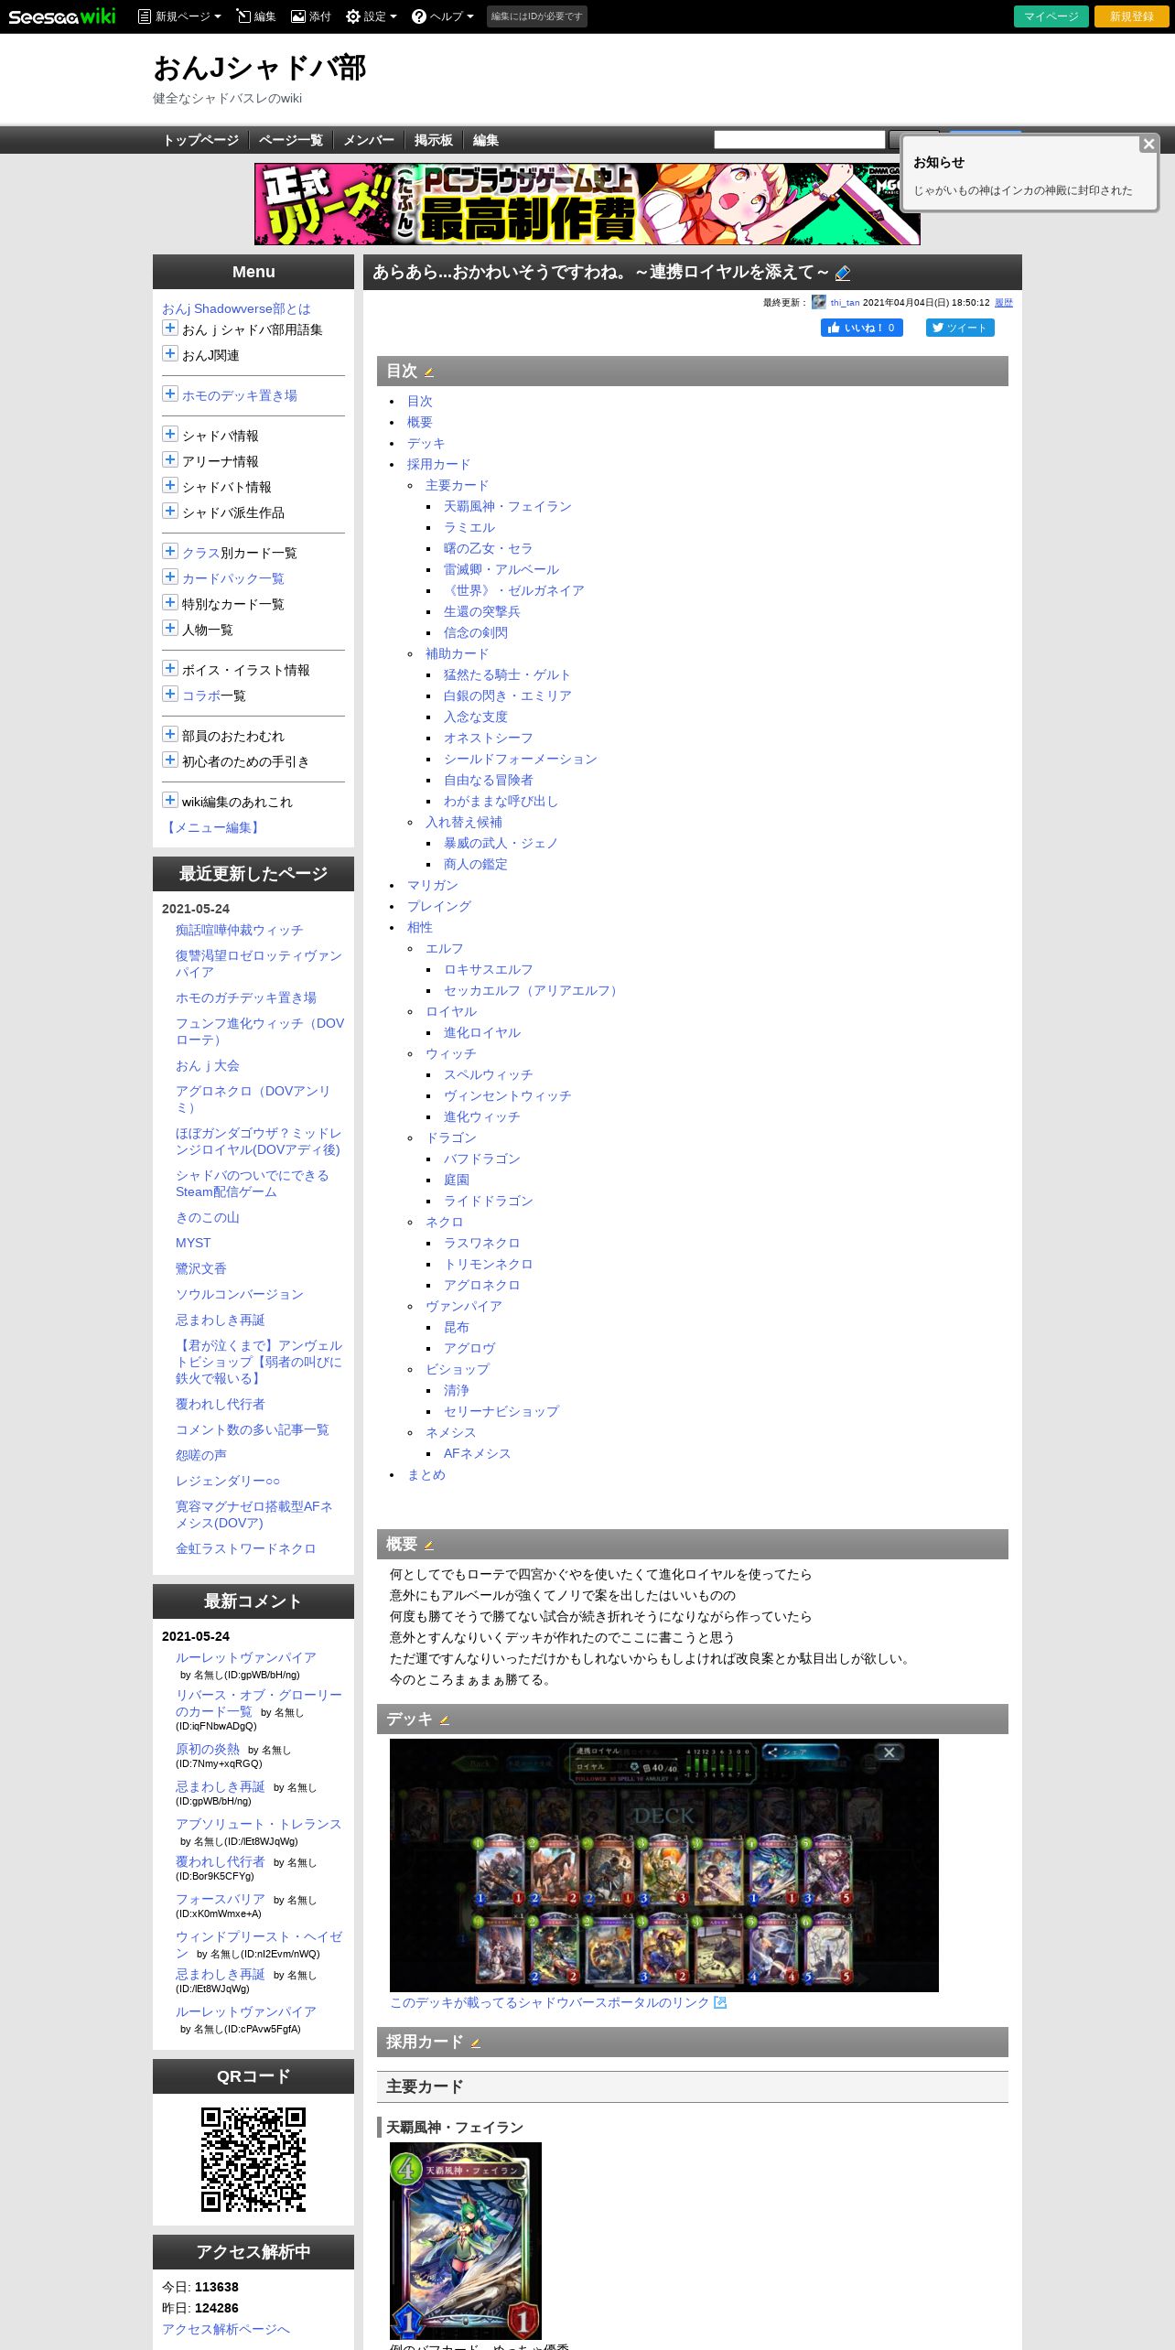Expand シャドバ情報 menu item
This screenshot has width=1175, height=2350.
click(x=170, y=434)
